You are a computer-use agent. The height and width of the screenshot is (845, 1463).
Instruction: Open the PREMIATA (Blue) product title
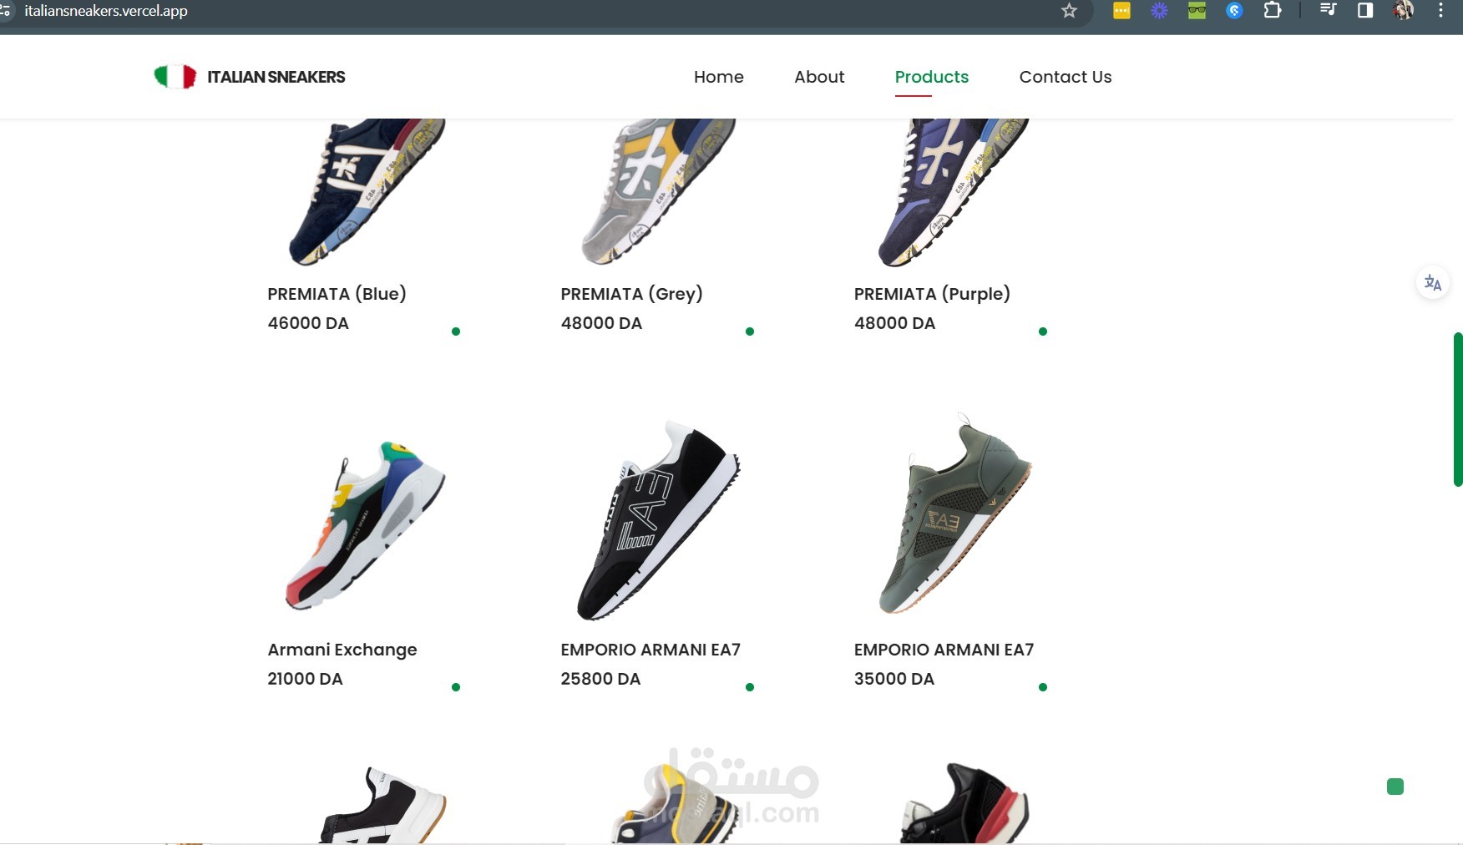(x=337, y=294)
